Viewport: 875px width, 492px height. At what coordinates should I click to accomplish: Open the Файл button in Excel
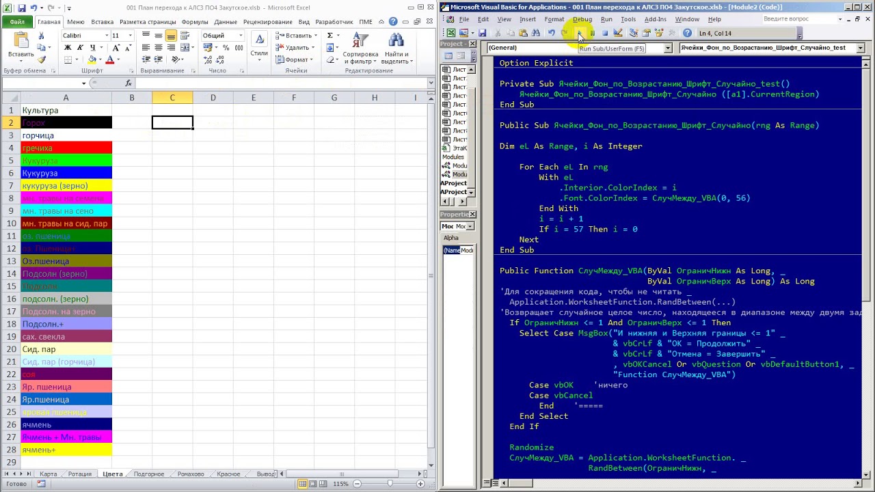pyautogui.click(x=17, y=22)
